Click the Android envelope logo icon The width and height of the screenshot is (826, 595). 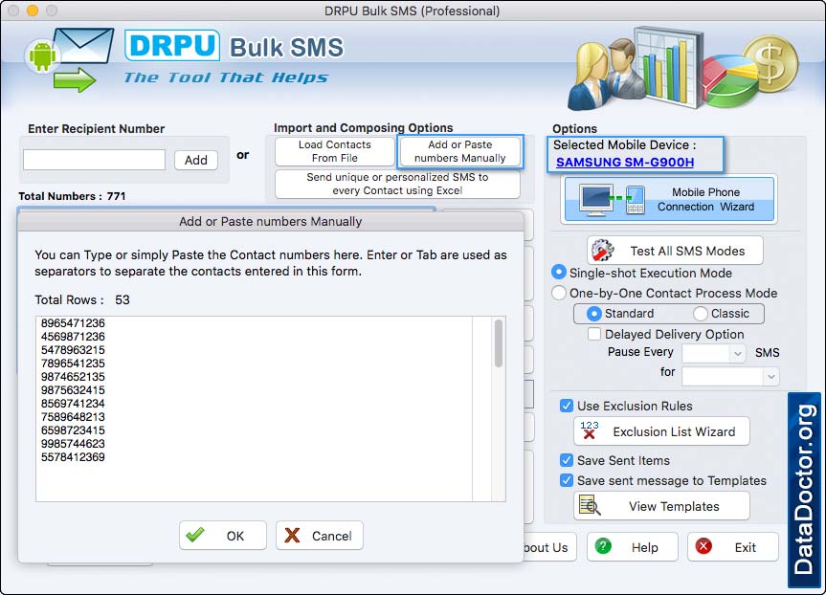tap(69, 59)
